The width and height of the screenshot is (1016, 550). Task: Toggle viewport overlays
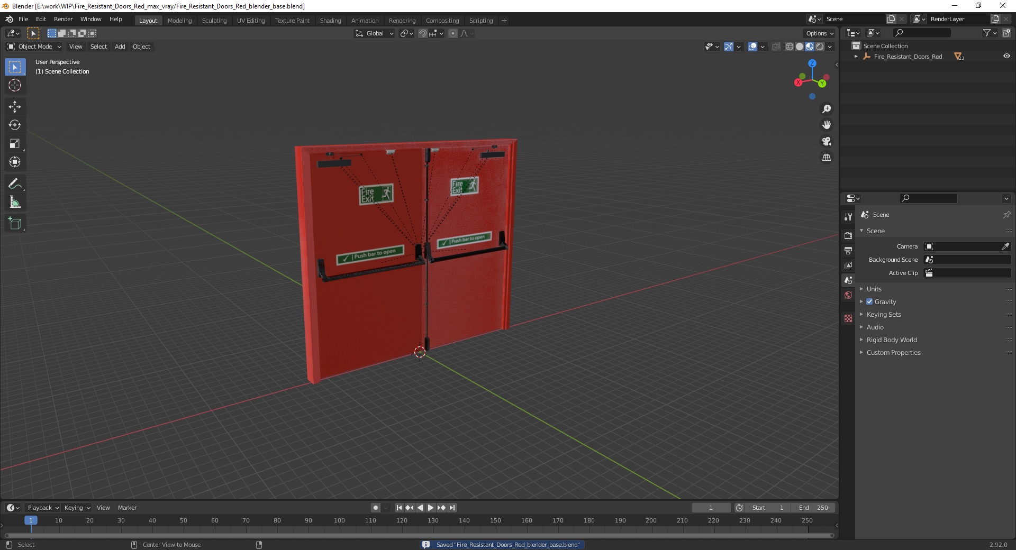(x=752, y=47)
